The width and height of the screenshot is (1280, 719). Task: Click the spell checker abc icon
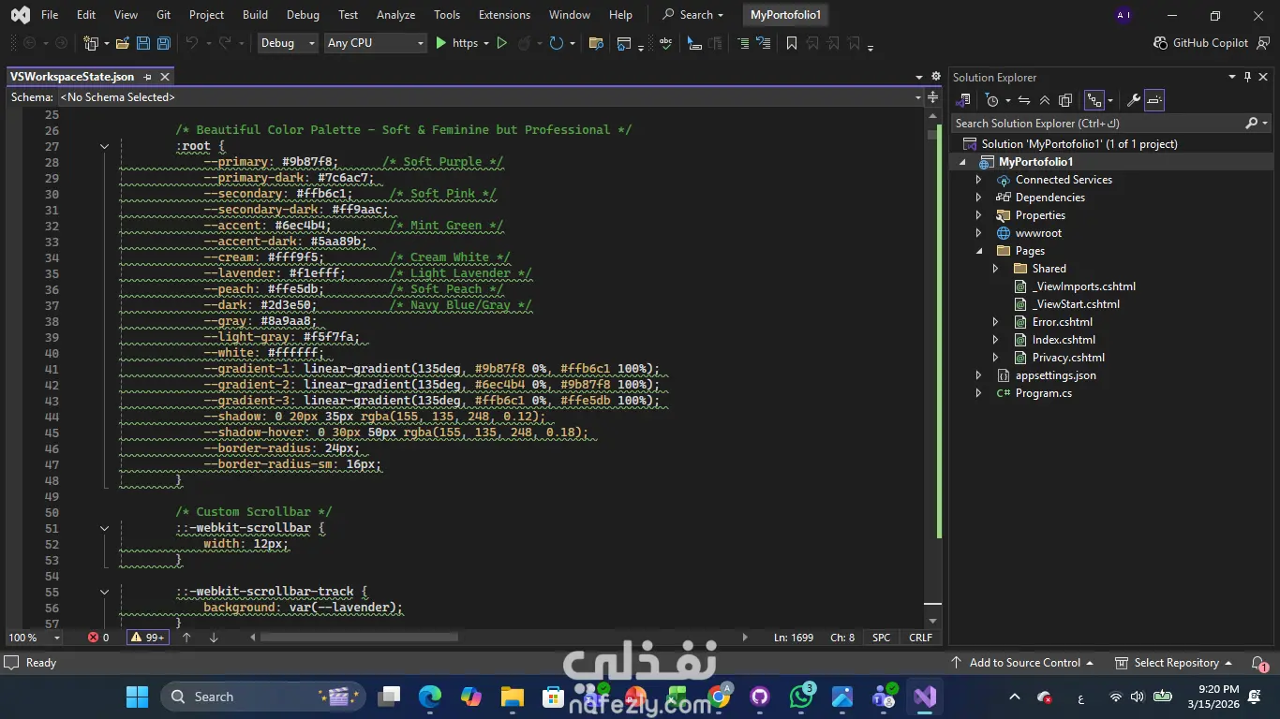pyautogui.click(x=666, y=43)
